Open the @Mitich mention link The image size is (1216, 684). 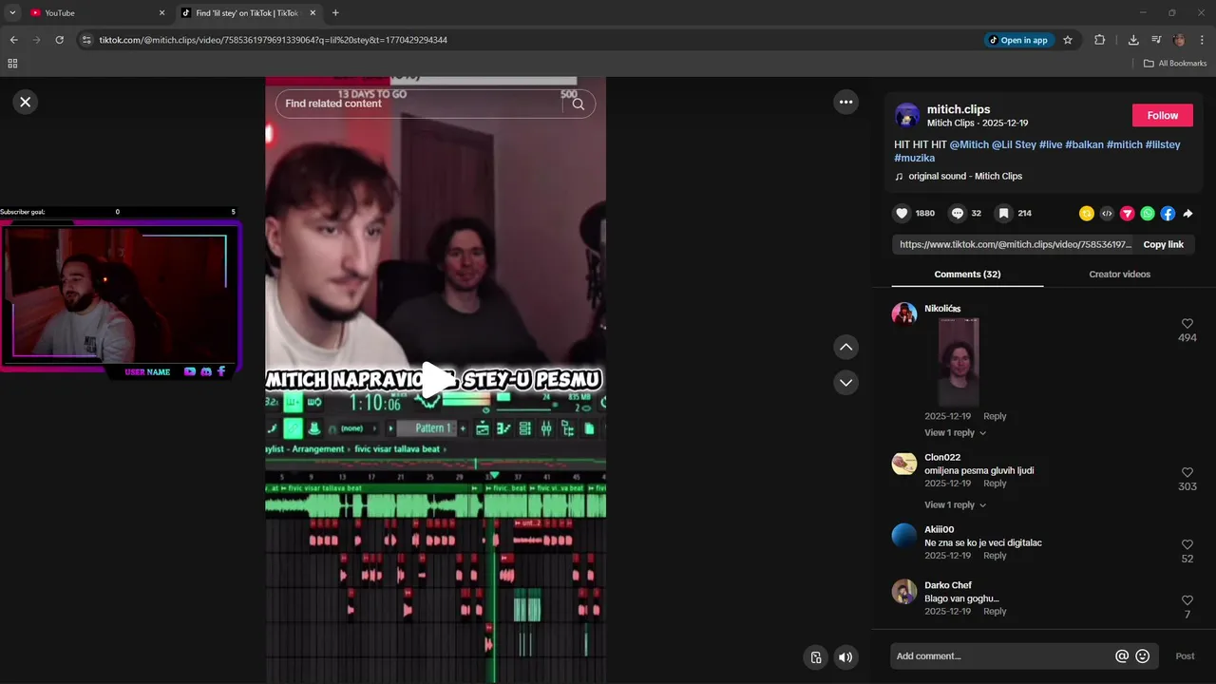pyautogui.click(x=969, y=144)
